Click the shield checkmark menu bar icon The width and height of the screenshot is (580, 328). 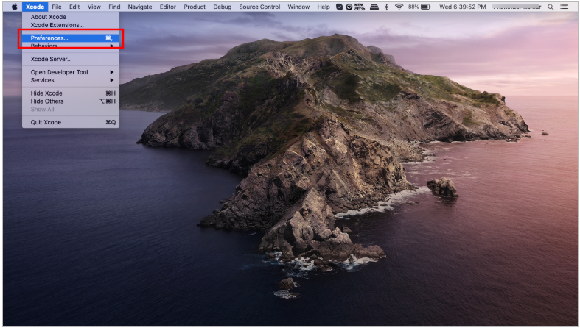pyautogui.click(x=339, y=7)
